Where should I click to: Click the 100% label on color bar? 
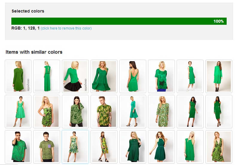[218, 21]
